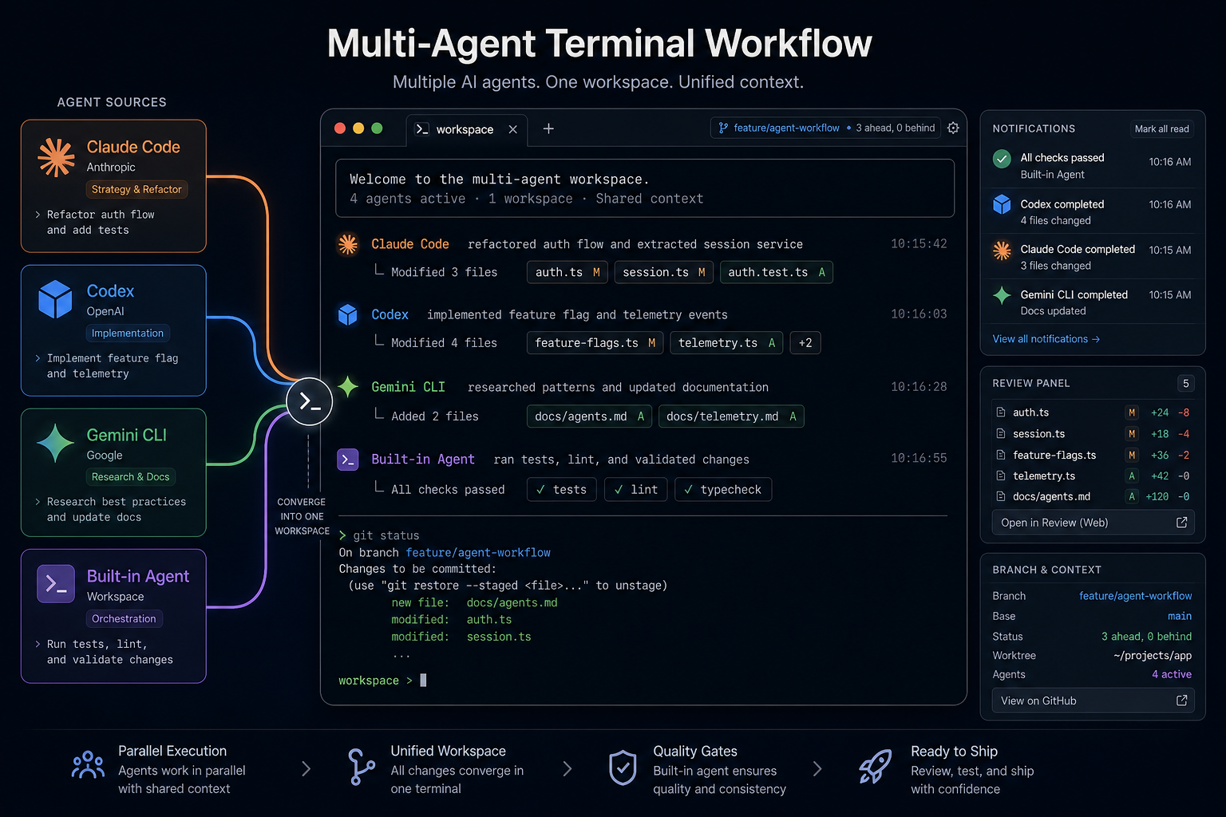This screenshot has height=817, width=1226.
Task: Click the cube icon beside Codex completed notification
Action: (1002, 204)
